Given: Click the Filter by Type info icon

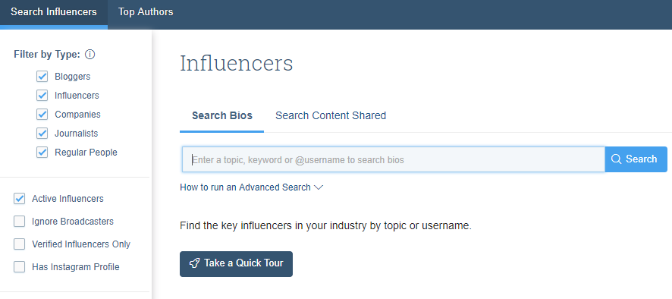Looking at the screenshot, I should pyautogui.click(x=90, y=55).
